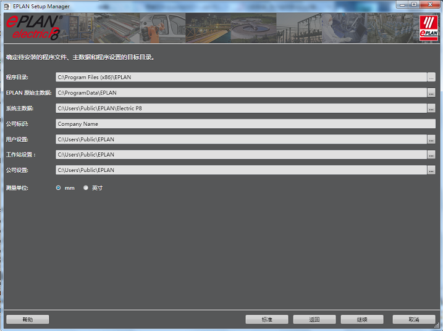Go back with the 返回 button
The height and width of the screenshot is (331, 443).
314,319
